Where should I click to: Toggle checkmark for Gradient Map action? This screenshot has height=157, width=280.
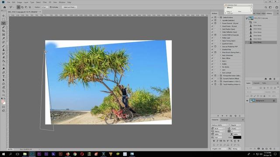(x=212, y=49)
